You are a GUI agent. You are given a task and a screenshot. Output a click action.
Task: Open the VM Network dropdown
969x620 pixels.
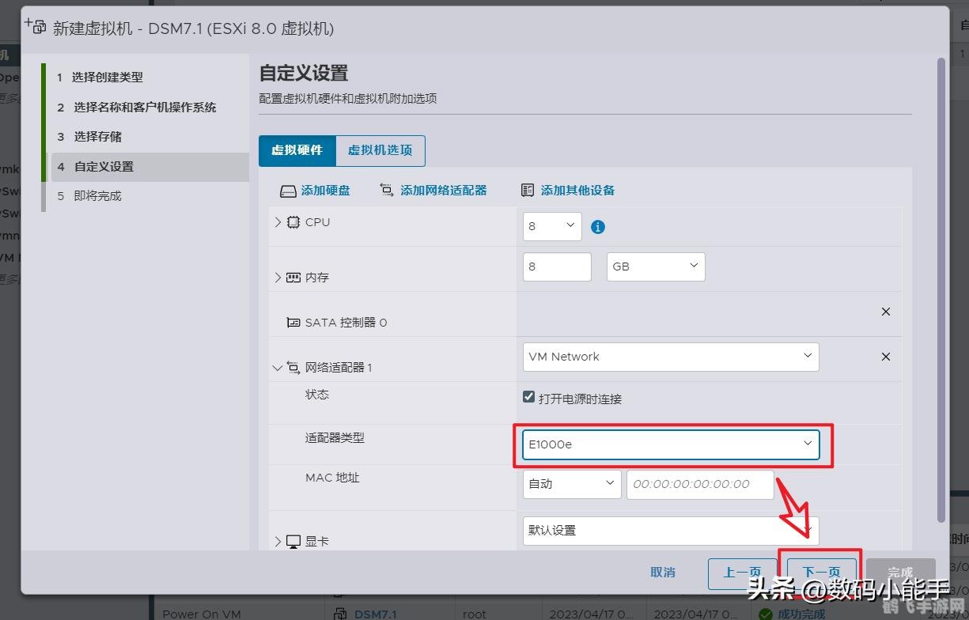coord(670,357)
